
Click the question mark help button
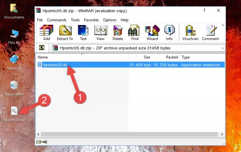point(204,10)
